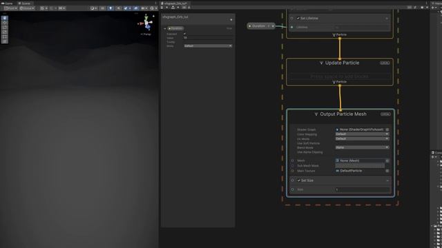Select the Duration node in graph
The image size is (442, 248).
pyautogui.click(x=261, y=26)
